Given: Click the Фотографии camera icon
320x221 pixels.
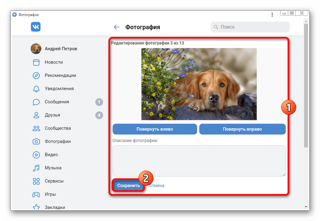Looking at the screenshot, I should tap(36, 141).
